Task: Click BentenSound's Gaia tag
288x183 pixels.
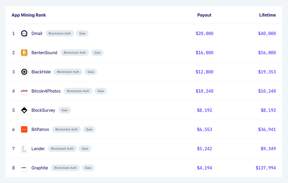Action: (97, 53)
